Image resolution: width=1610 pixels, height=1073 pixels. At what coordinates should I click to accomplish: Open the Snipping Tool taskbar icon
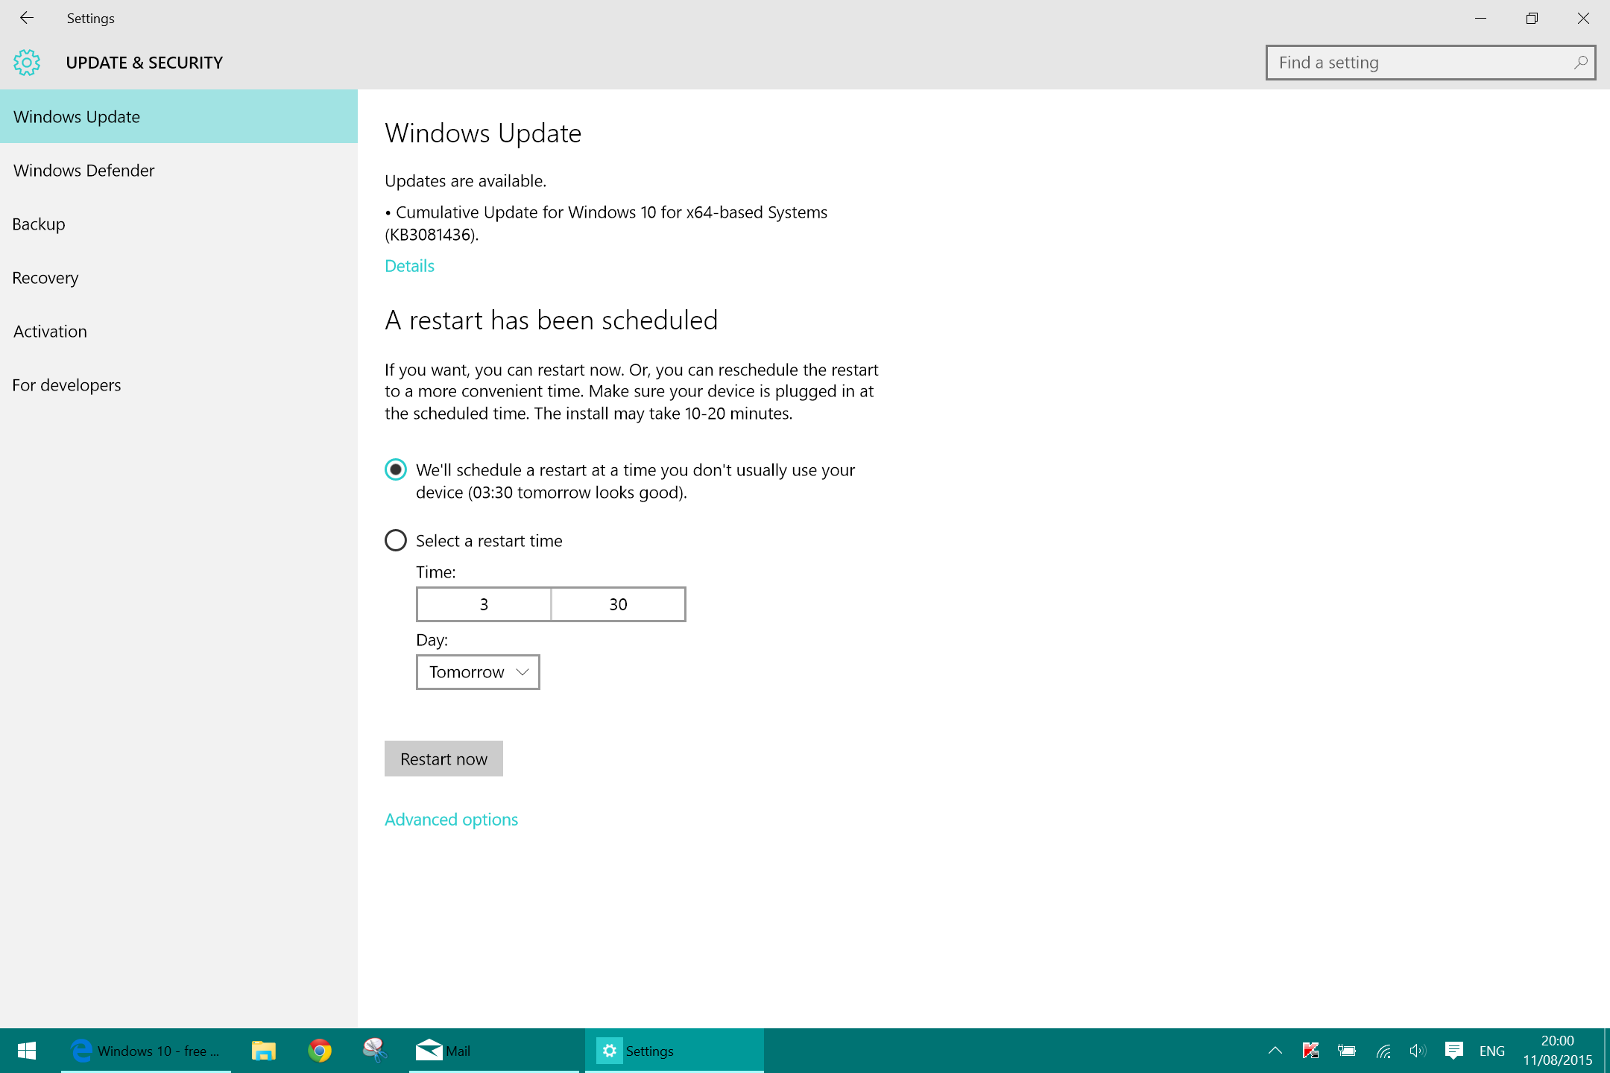pos(375,1051)
